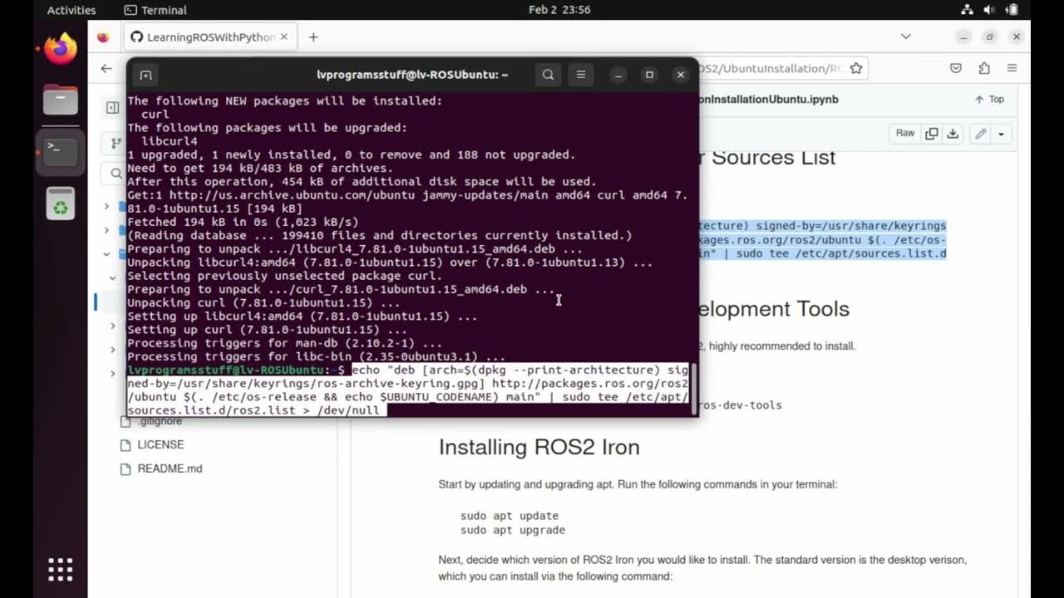The height and width of the screenshot is (598, 1064).
Task: Jump to Top of the file
Action: 989,99
